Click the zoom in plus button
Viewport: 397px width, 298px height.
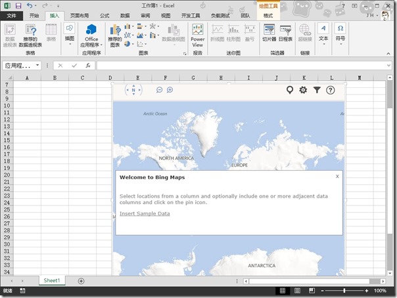[x=366, y=291]
